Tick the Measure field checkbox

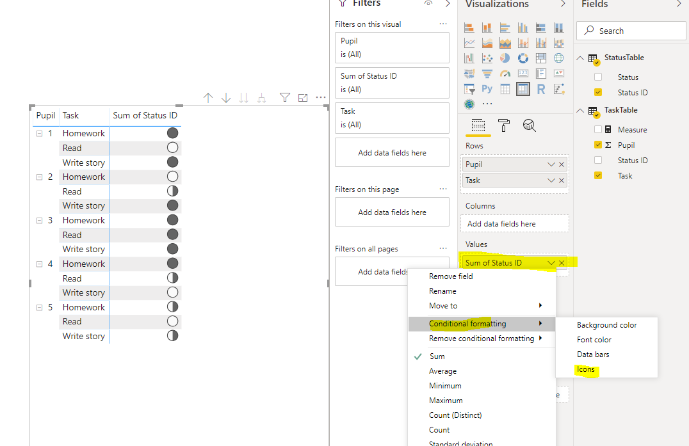point(598,129)
